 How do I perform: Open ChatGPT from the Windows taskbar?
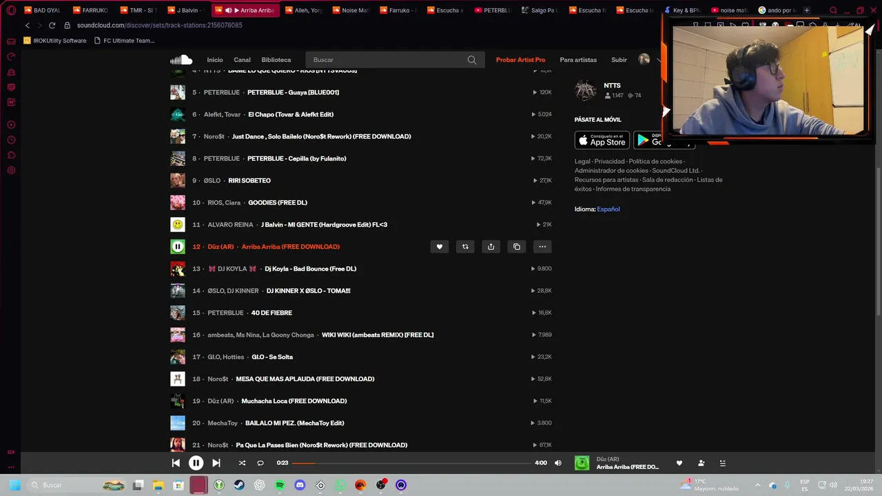[x=260, y=485]
